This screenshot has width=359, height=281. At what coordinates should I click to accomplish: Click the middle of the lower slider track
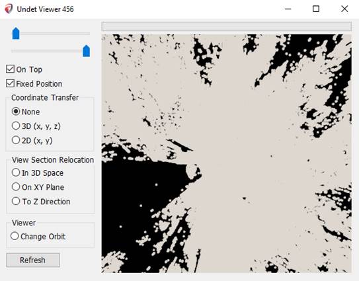click(x=51, y=51)
